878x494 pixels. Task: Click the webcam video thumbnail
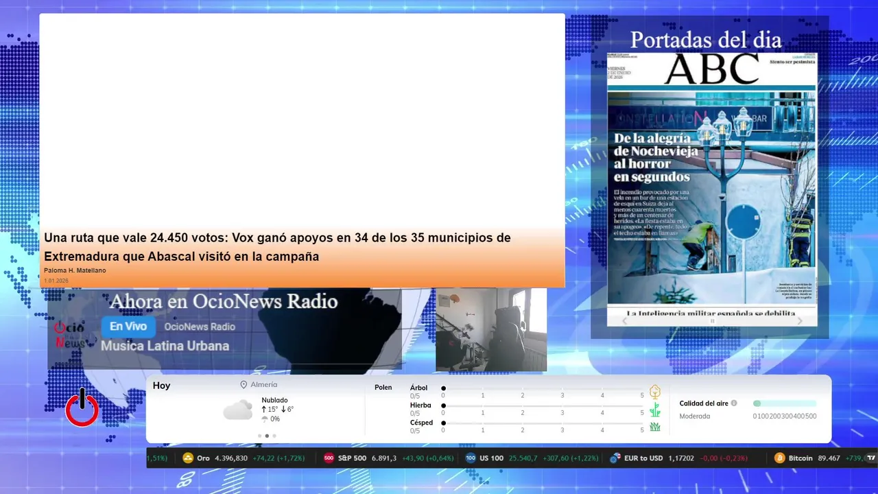point(491,330)
